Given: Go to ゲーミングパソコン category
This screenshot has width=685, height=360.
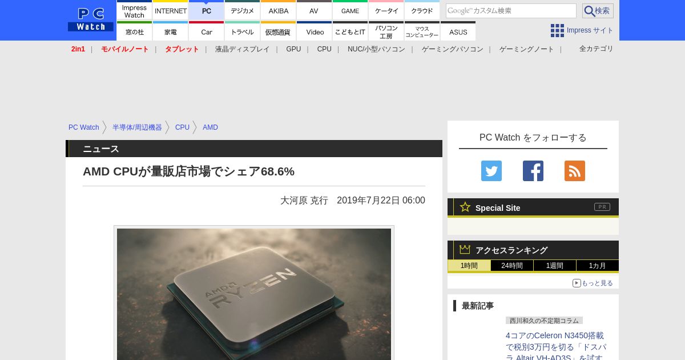Looking at the screenshot, I should (x=453, y=49).
